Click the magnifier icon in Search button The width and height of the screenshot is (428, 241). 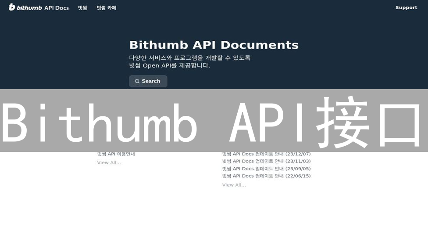[137, 81]
